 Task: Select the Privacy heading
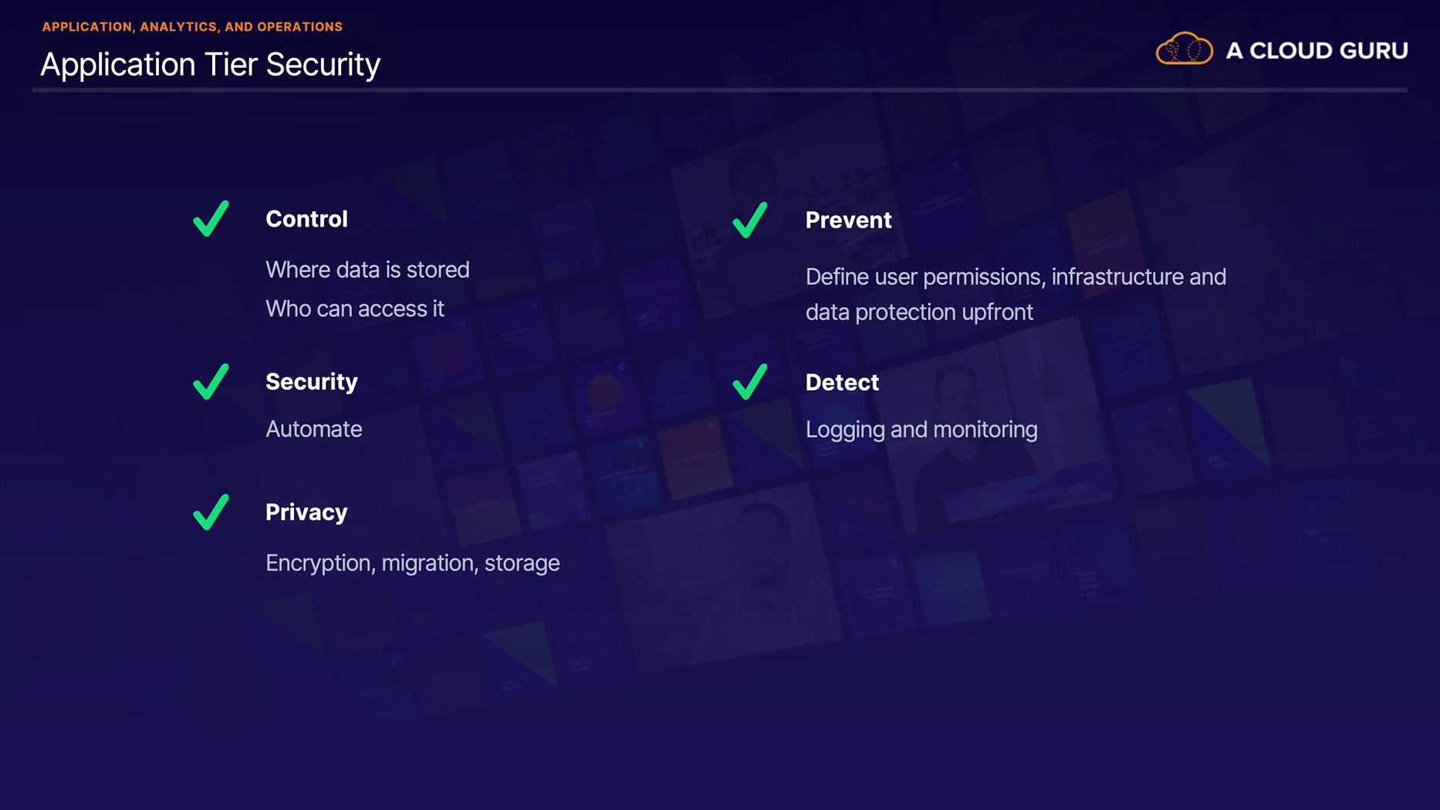[306, 512]
